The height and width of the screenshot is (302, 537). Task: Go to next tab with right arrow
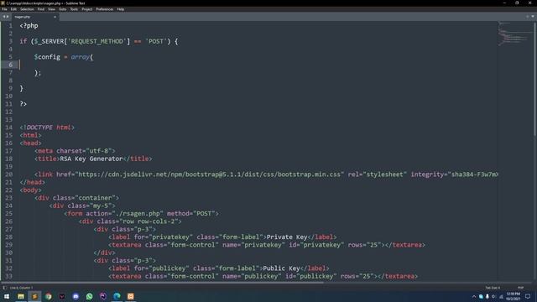[x=8, y=17]
